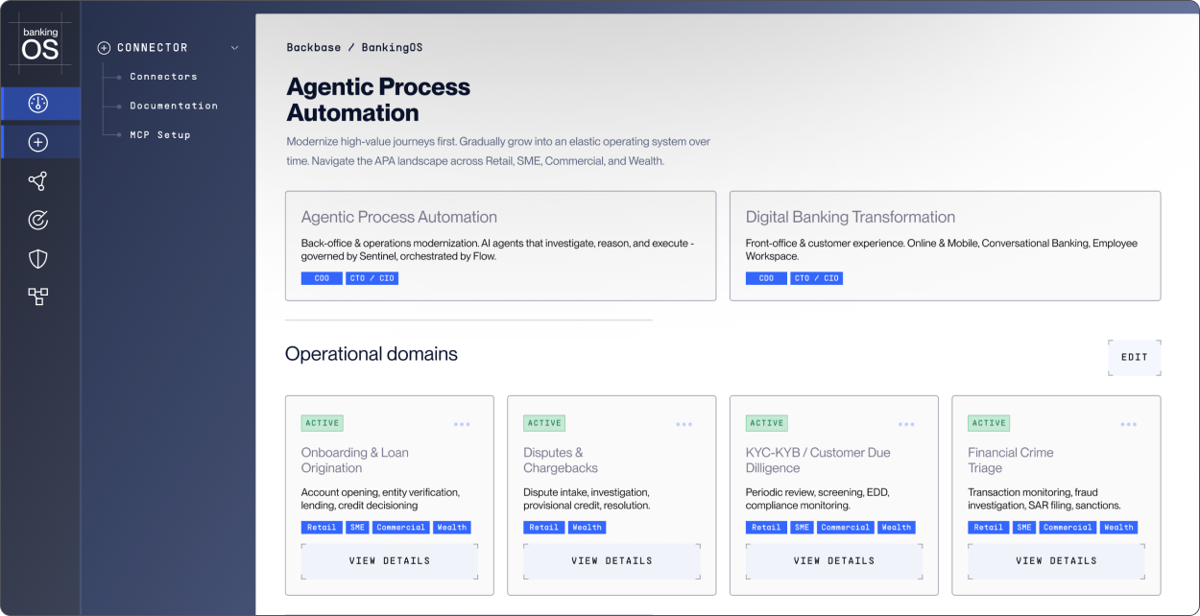Screen dimensions: 1200x616
Task: Click the plus icon beside CONNECTOR heading
Action: click(x=104, y=48)
